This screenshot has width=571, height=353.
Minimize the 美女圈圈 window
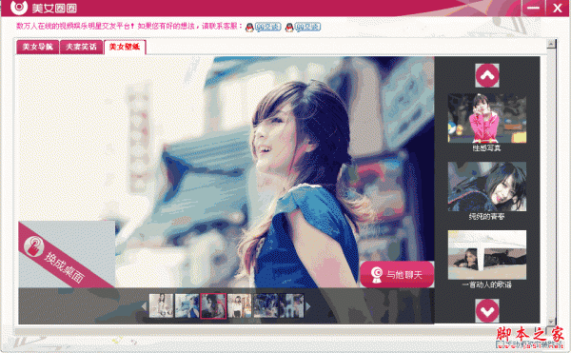tap(533, 8)
